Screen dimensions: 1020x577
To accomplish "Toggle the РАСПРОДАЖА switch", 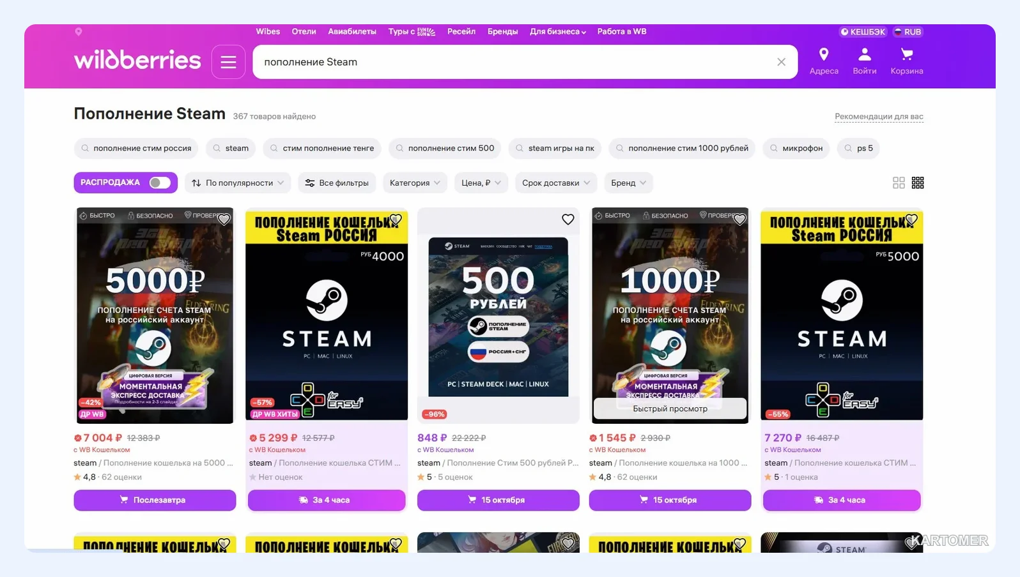I will tap(160, 183).
